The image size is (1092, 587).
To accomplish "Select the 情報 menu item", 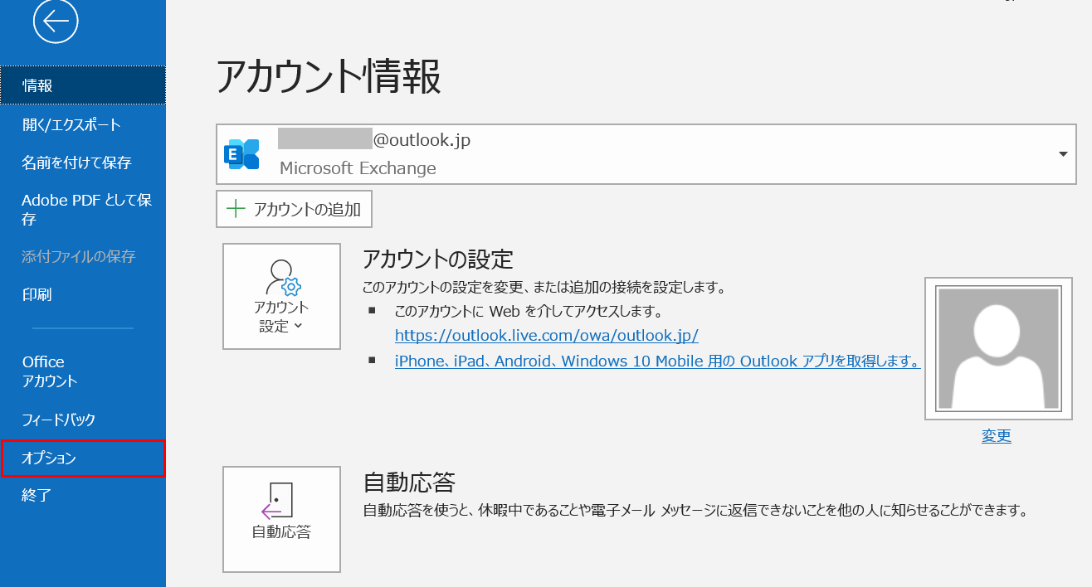I will pos(83,85).
